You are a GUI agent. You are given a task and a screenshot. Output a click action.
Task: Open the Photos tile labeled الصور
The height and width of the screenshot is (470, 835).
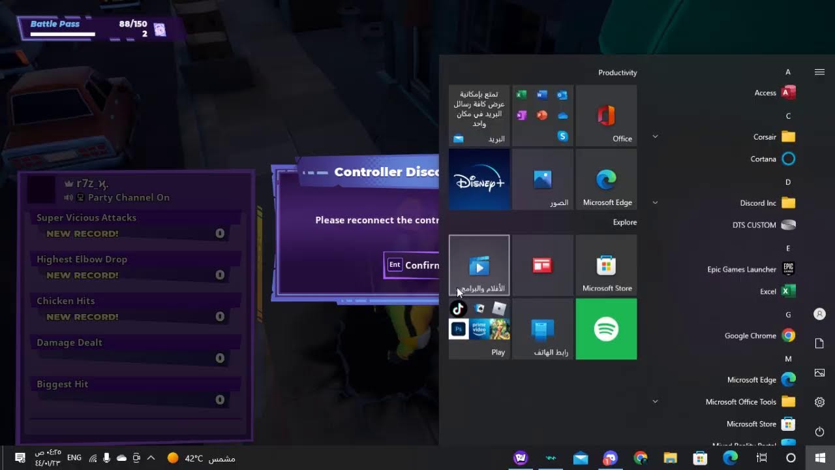click(x=543, y=180)
